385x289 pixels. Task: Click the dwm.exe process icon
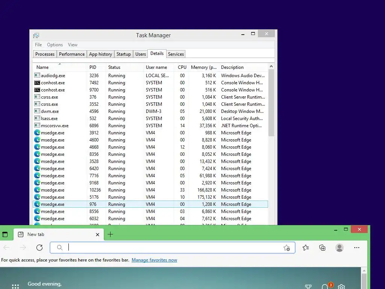[x=37, y=111]
